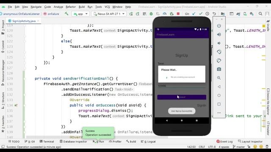Open the Git tool window
The height and width of the screenshot is (152, 271).
click(x=30, y=141)
